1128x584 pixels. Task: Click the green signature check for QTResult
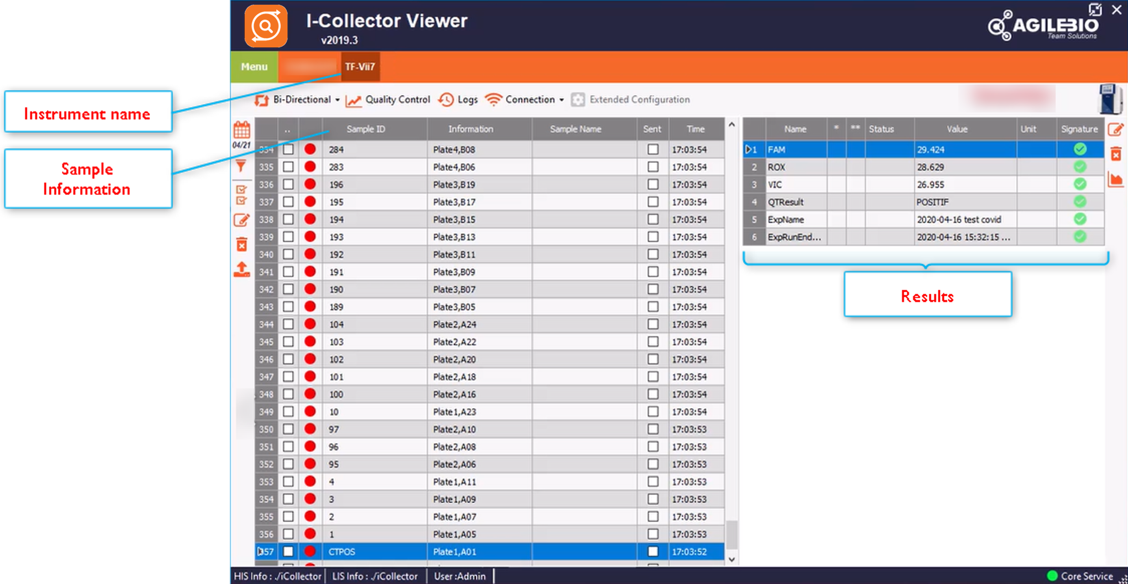[1080, 202]
